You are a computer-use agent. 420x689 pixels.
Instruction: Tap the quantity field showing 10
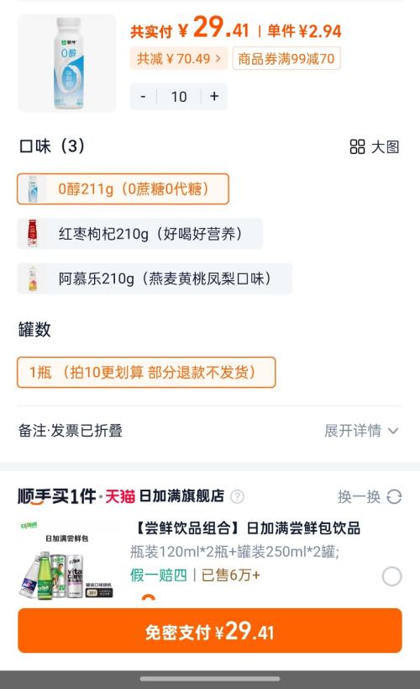pos(179,96)
